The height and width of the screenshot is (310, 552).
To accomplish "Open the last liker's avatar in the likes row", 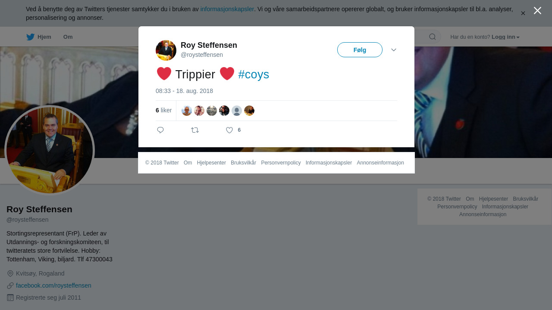I will [249, 111].
